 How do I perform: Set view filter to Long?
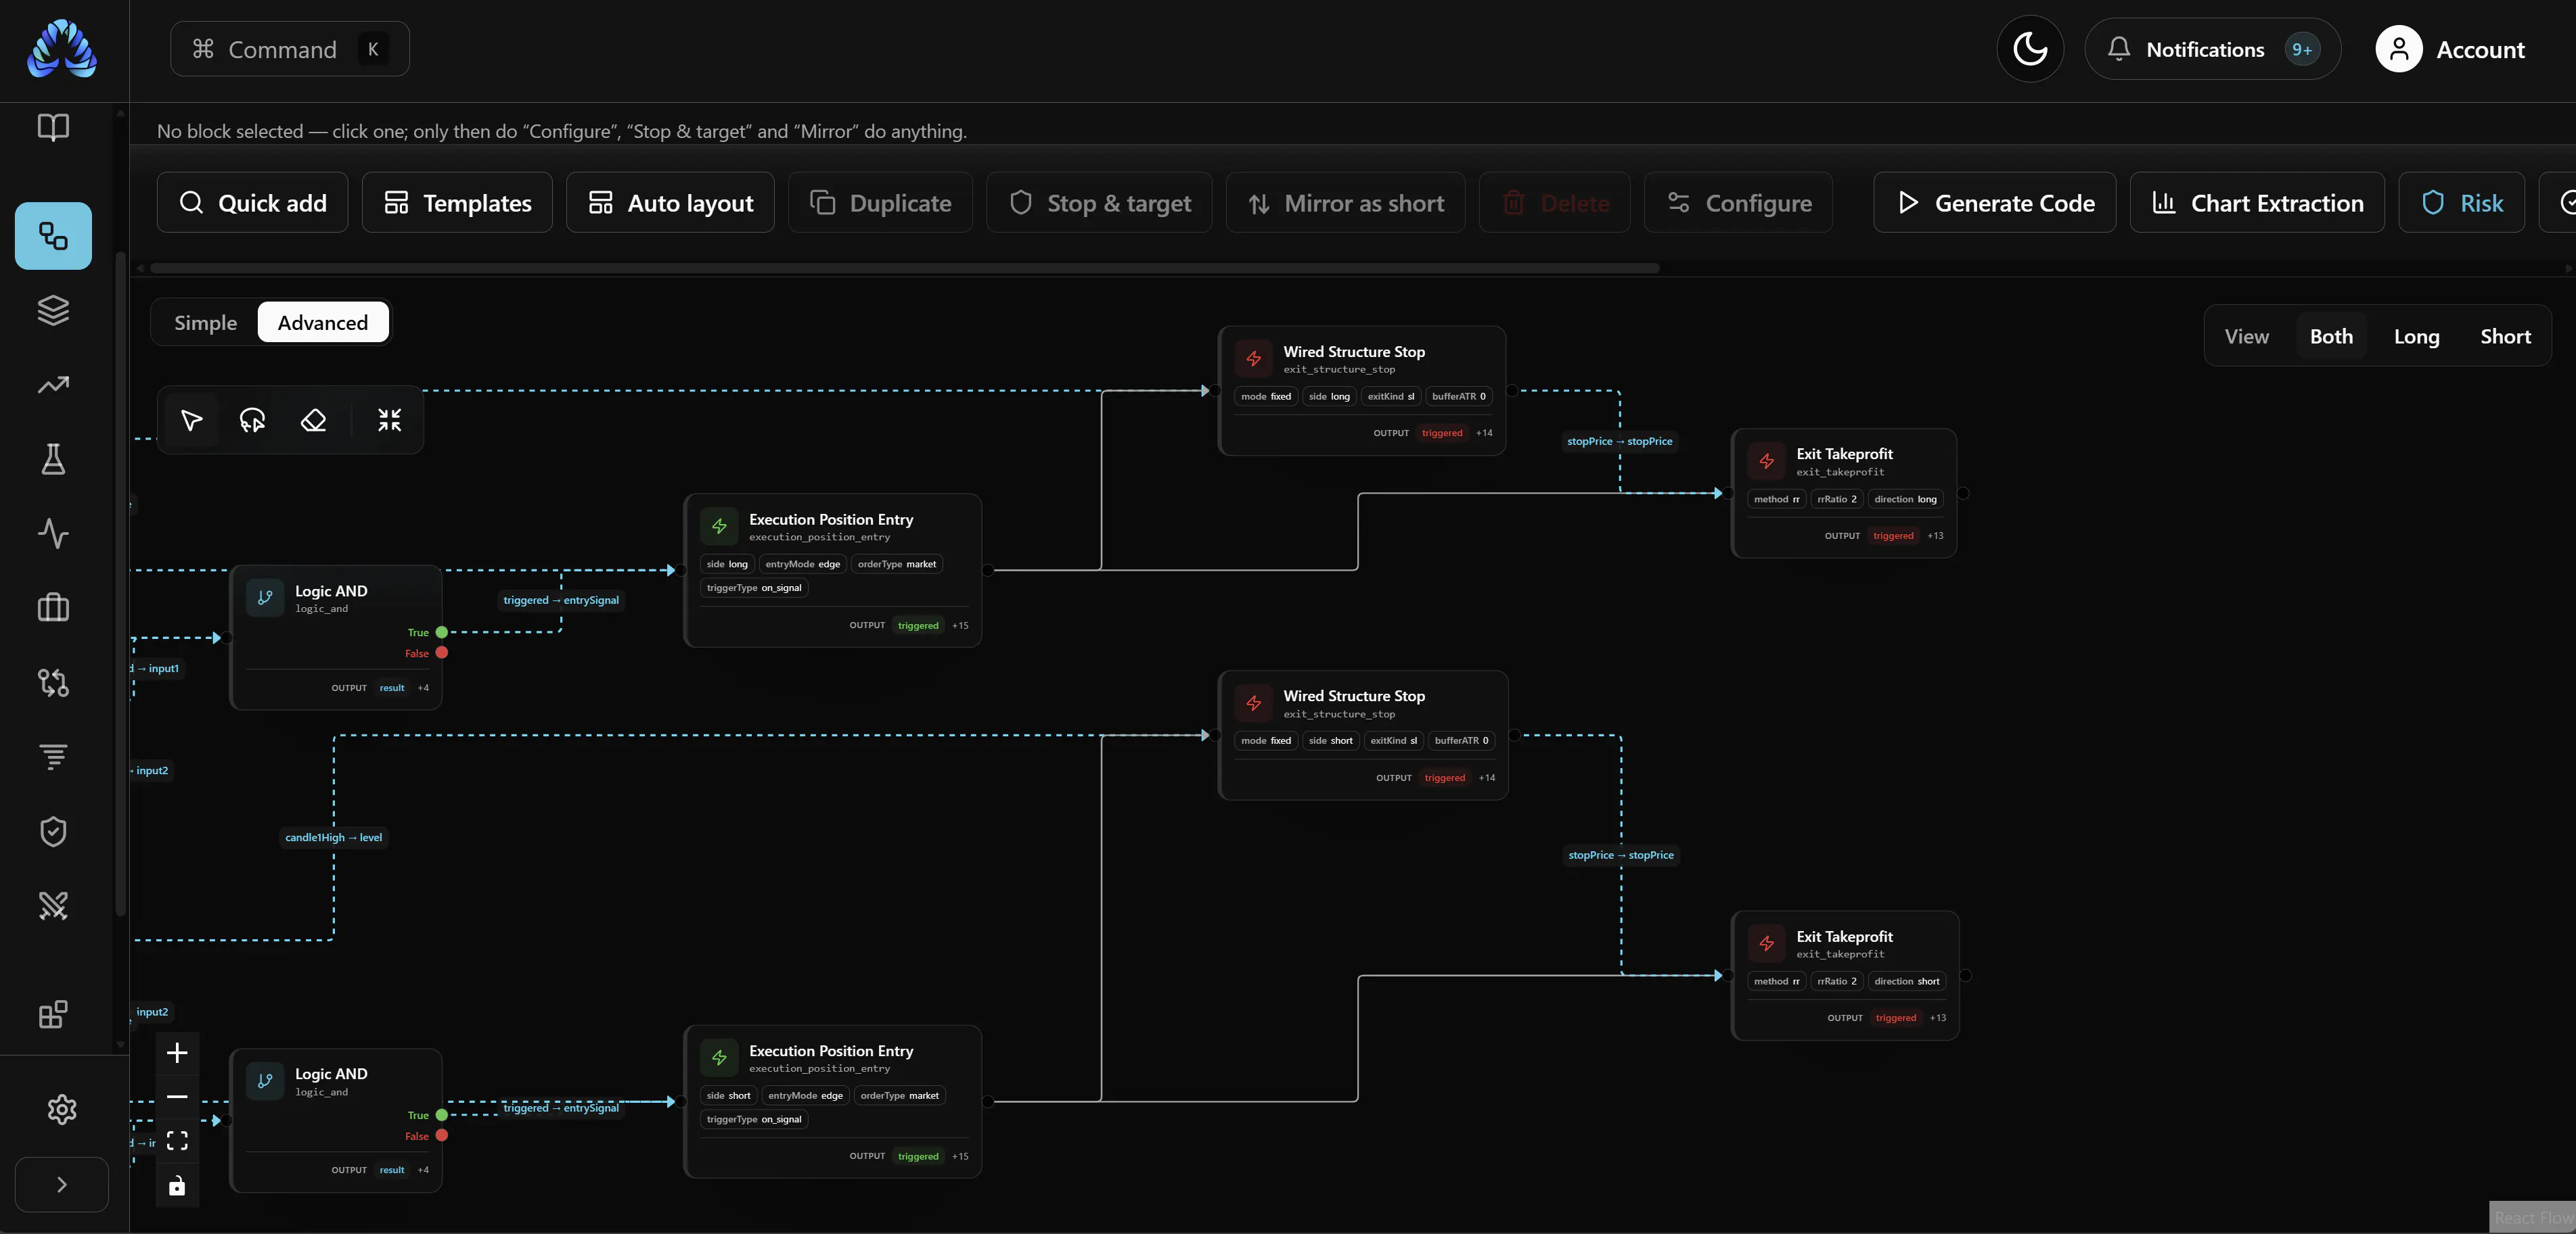(2416, 337)
